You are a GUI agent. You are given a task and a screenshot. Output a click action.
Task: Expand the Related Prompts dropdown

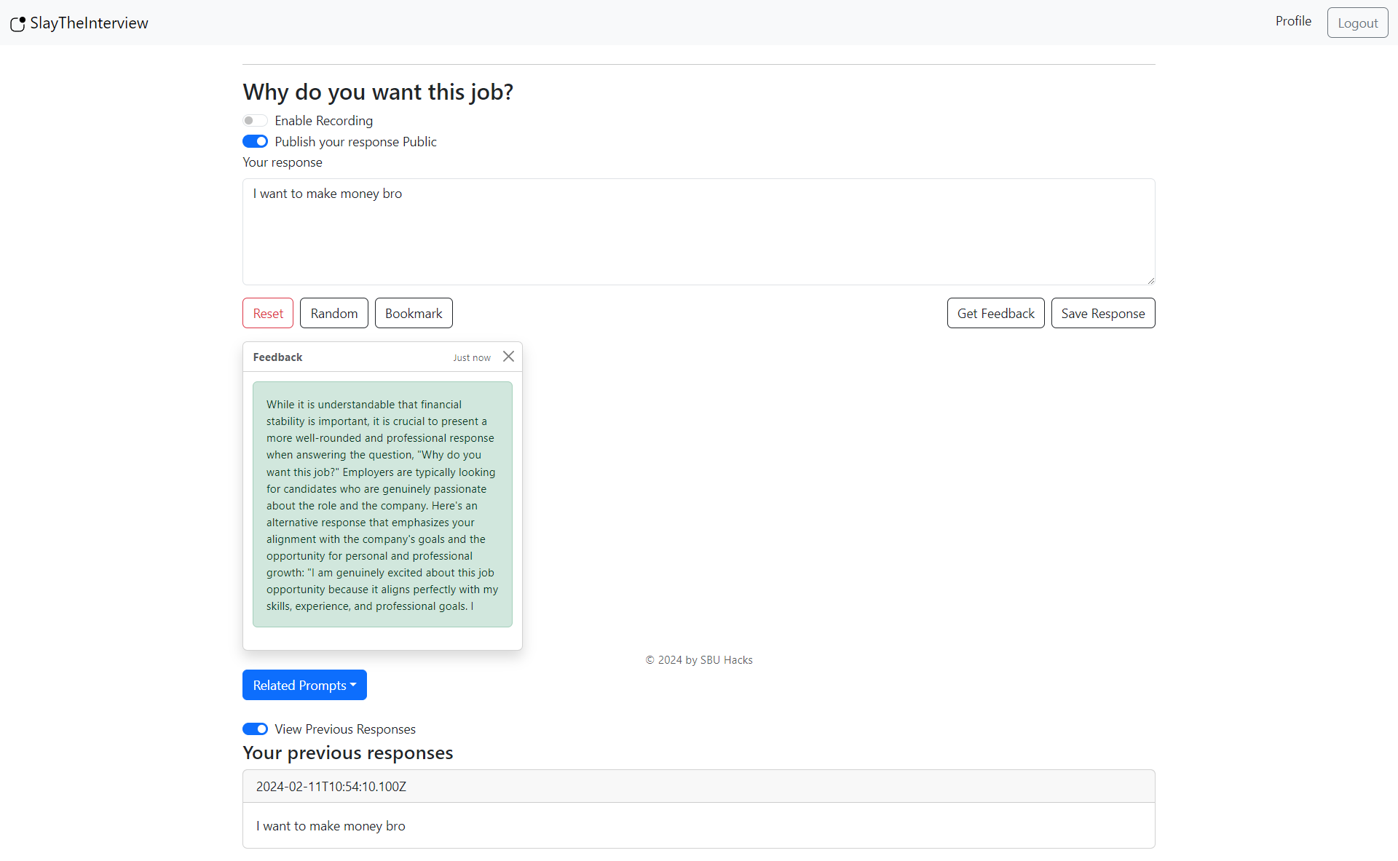click(x=304, y=685)
